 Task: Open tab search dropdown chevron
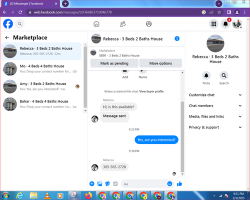(x=218, y=3)
